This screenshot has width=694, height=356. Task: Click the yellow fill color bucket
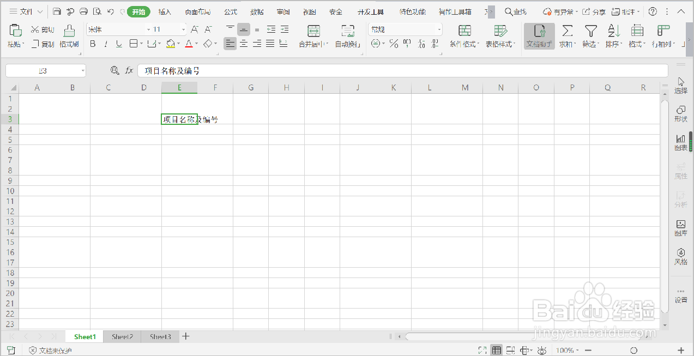[x=171, y=44]
